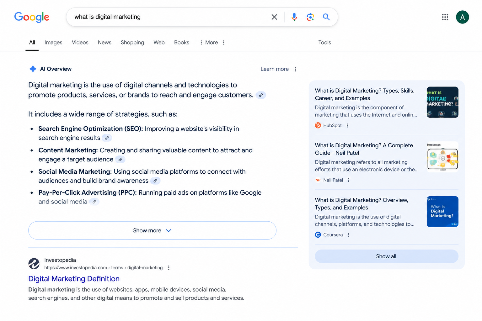Screen dimensions: 482x321
Task: Open HubSpot's Types, Skills, Career article title
Action: (x=365, y=94)
